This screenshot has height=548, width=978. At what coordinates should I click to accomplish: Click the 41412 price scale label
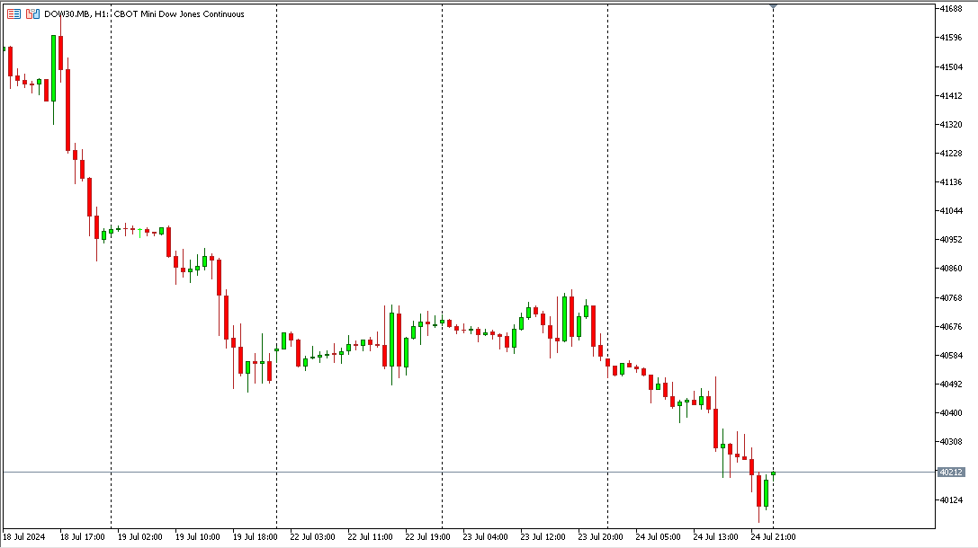pyautogui.click(x=951, y=95)
